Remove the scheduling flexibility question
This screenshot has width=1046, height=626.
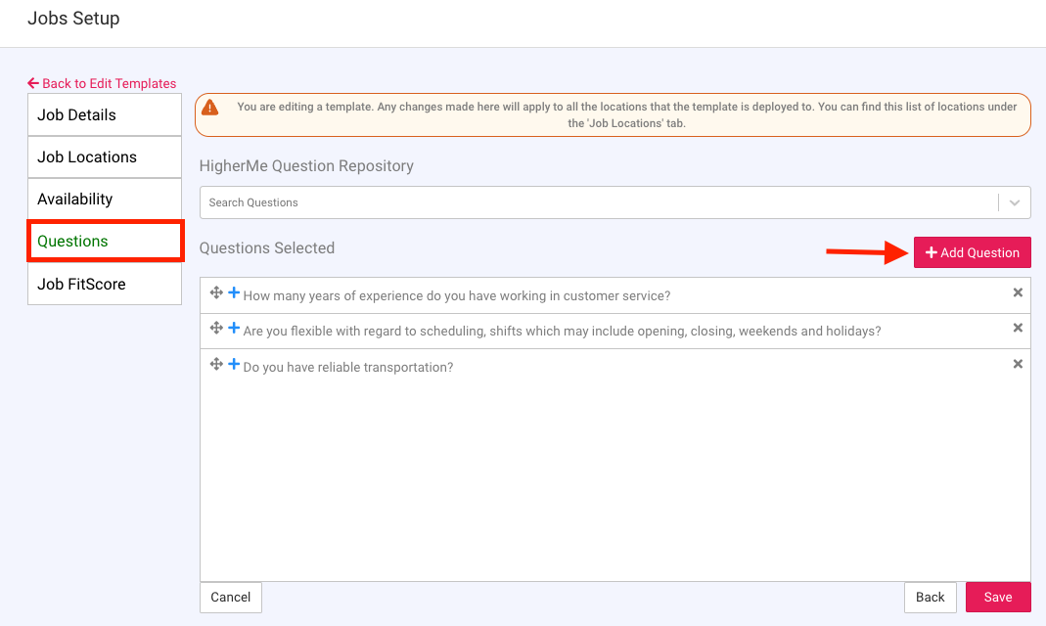(1018, 328)
